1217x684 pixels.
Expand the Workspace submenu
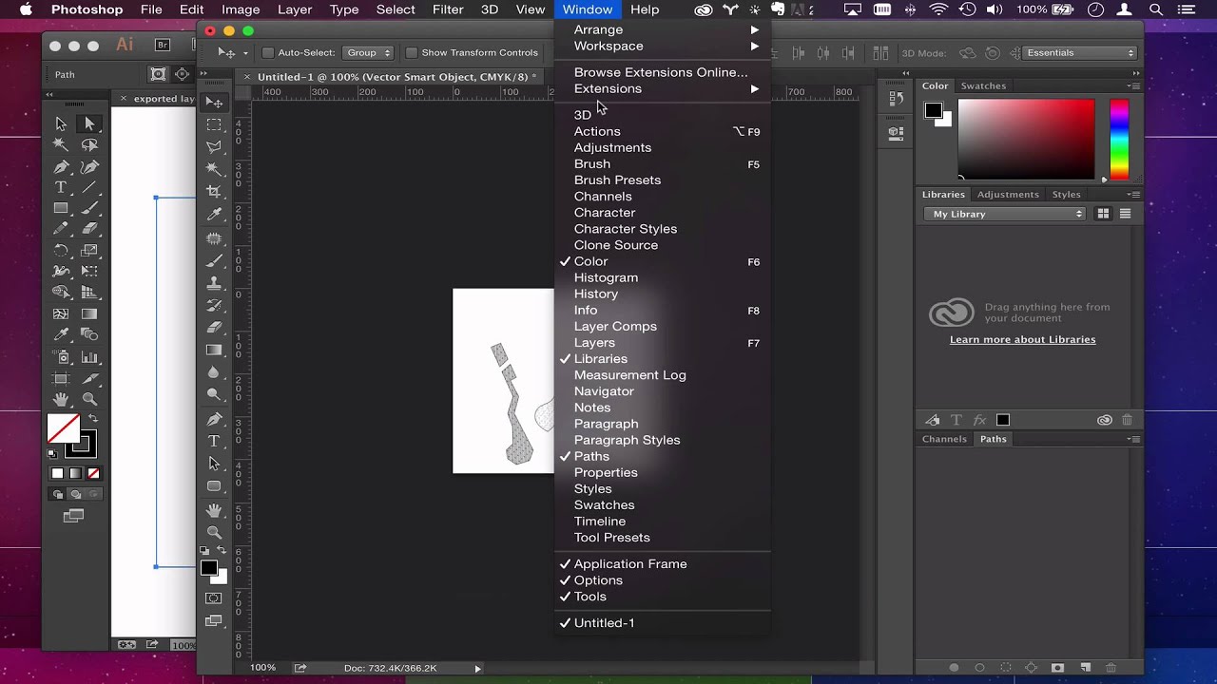tap(662, 46)
